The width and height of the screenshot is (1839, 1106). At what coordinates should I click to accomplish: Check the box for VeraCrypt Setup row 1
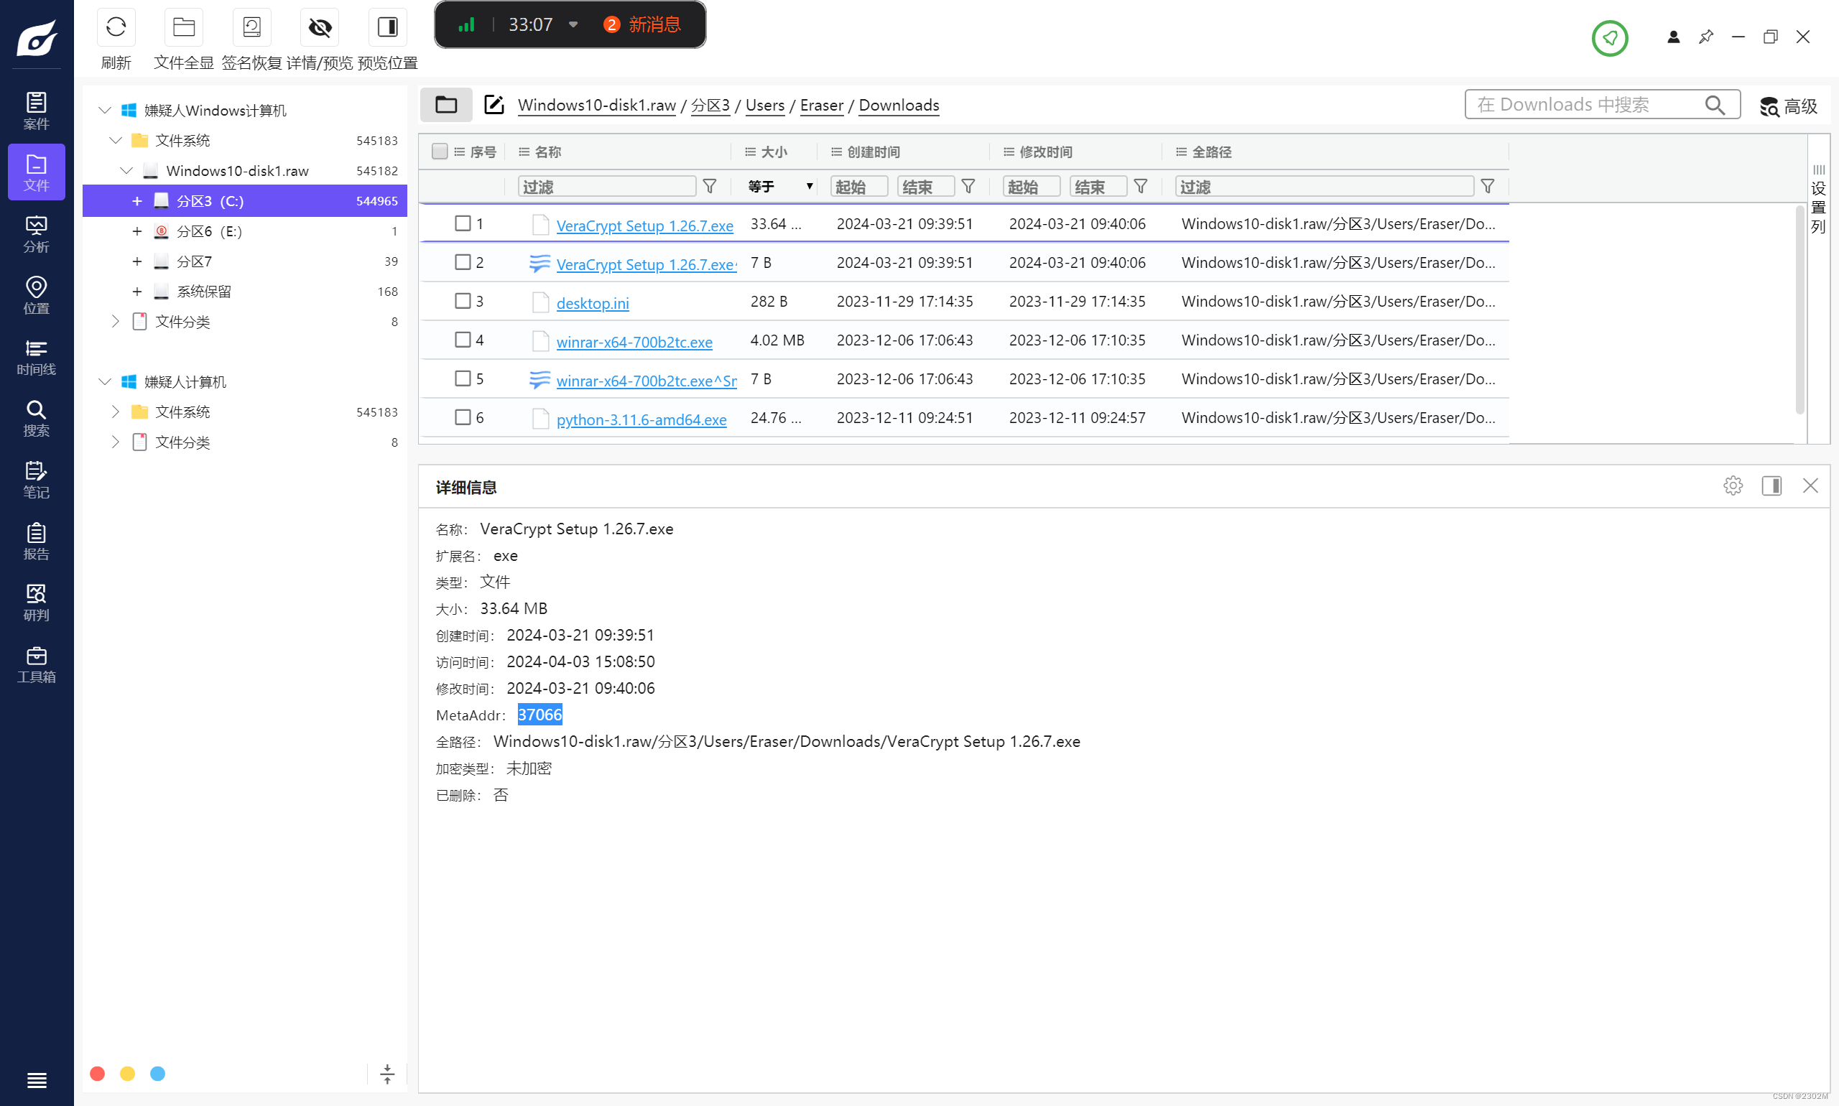[462, 223]
